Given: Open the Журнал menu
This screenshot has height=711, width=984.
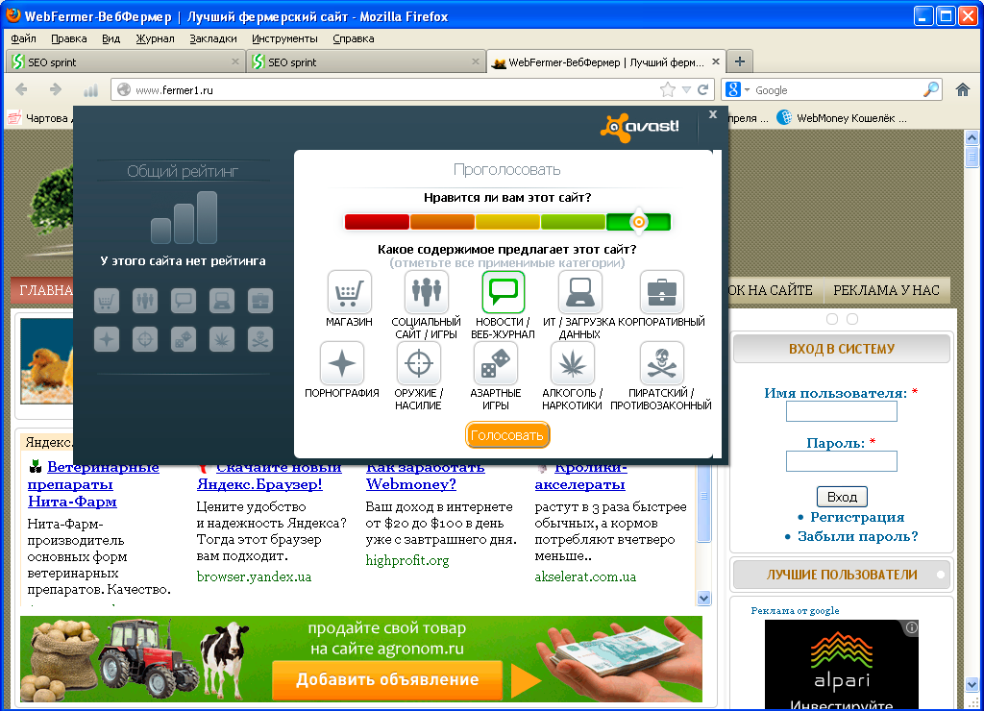Looking at the screenshot, I should pos(155,38).
